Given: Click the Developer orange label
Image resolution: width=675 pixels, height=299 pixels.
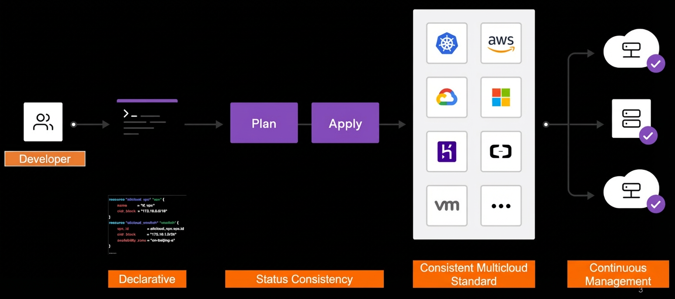Looking at the screenshot, I should coord(45,159).
